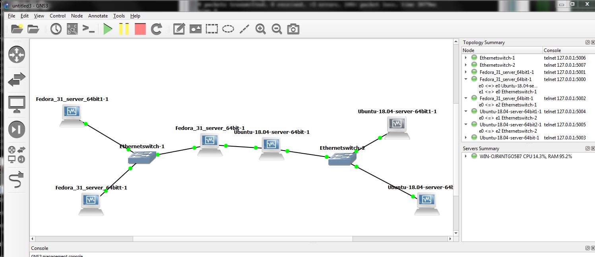Screen dimensions: 595x257
Task: Float the Topology Summary panel
Action: (587, 43)
